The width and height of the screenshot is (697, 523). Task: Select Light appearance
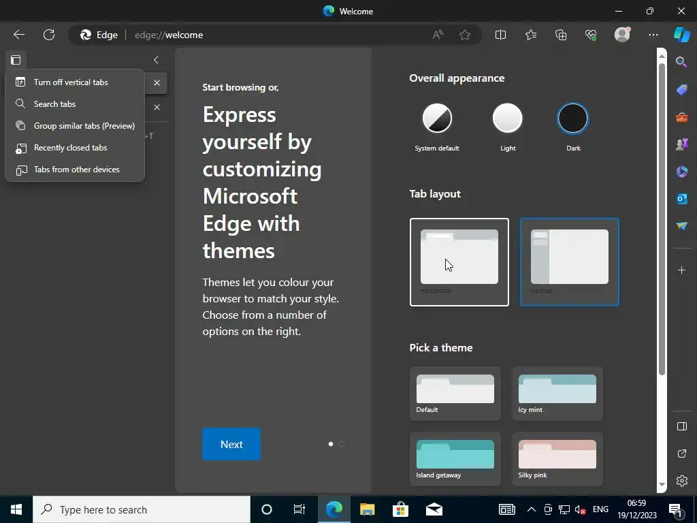click(507, 118)
